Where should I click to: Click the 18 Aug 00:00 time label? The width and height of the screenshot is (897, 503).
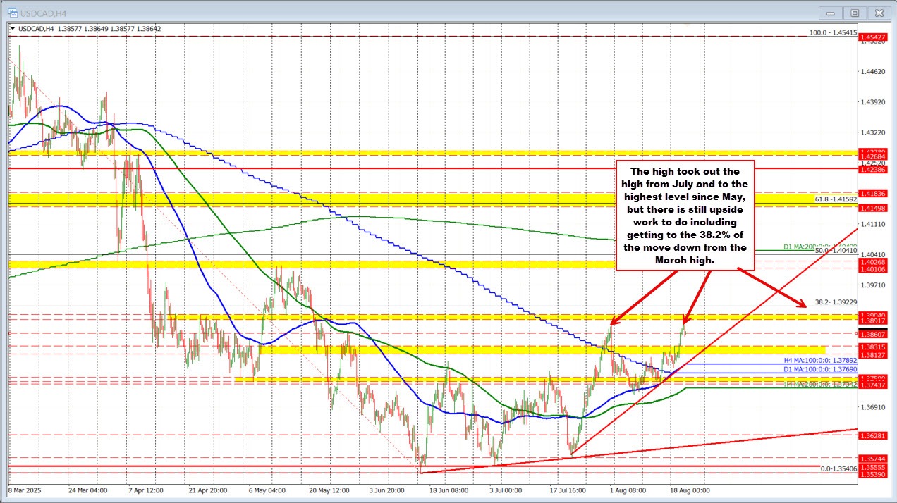point(690,489)
